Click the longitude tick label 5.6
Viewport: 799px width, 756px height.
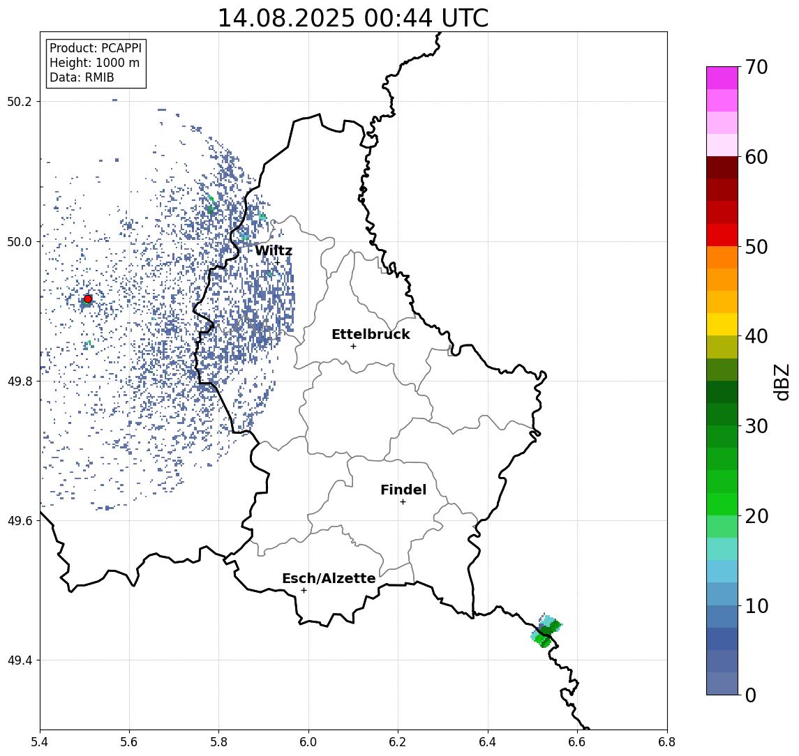tap(129, 742)
